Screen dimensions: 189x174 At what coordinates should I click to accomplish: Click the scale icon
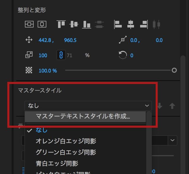[x=29, y=55]
